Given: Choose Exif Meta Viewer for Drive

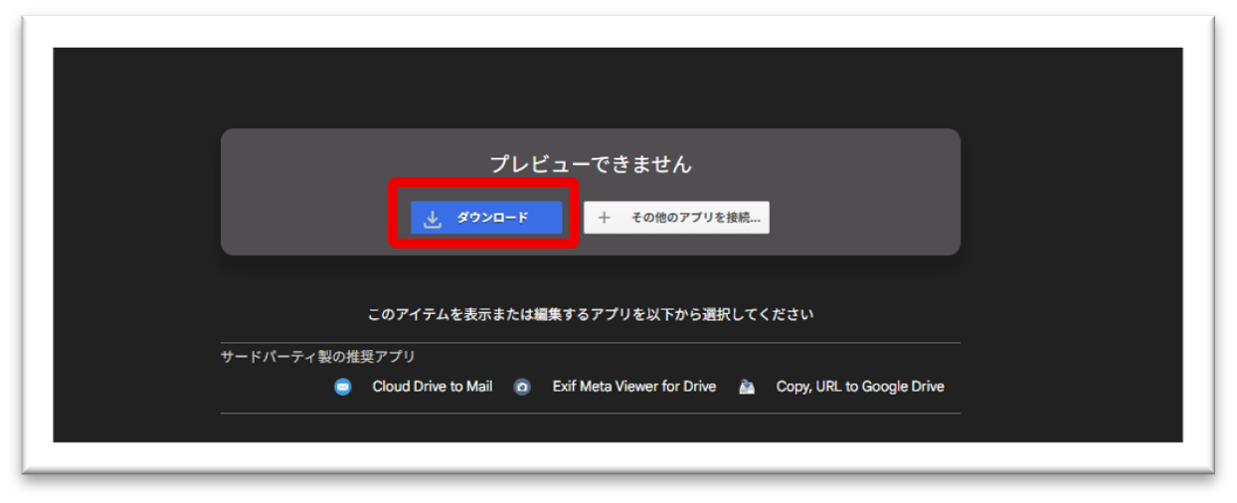Looking at the screenshot, I should click(x=634, y=387).
